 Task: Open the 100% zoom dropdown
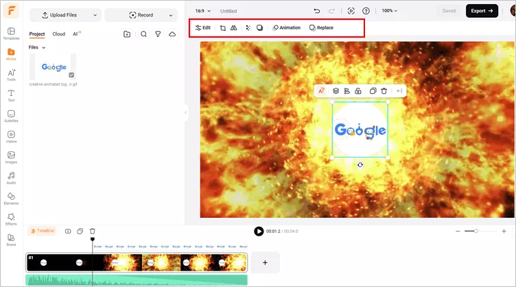pyautogui.click(x=390, y=11)
